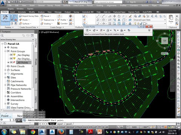Expand the Palettes panel title
This screenshot has height=135, width=181.
pyautogui.click(x=9, y=27)
